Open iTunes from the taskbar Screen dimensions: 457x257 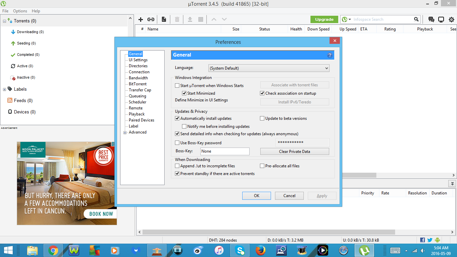(x=219, y=250)
